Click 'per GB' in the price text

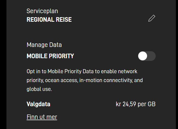coord(147,104)
